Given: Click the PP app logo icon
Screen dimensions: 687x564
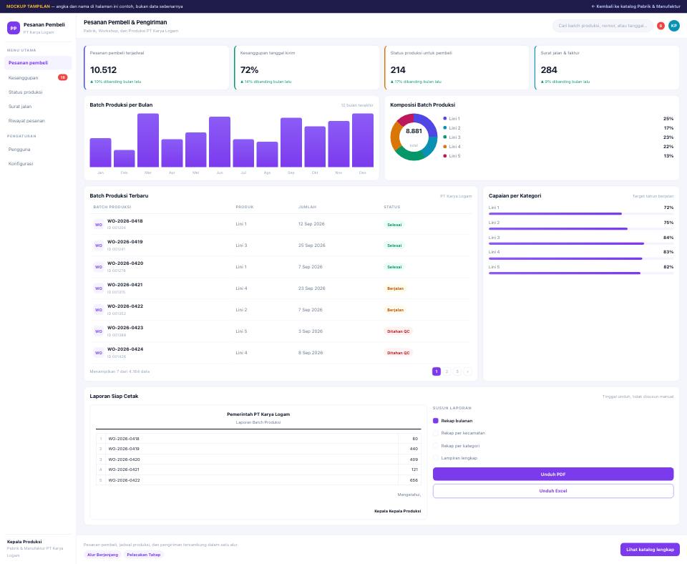Looking at the screenshot, I should point(14,28).
